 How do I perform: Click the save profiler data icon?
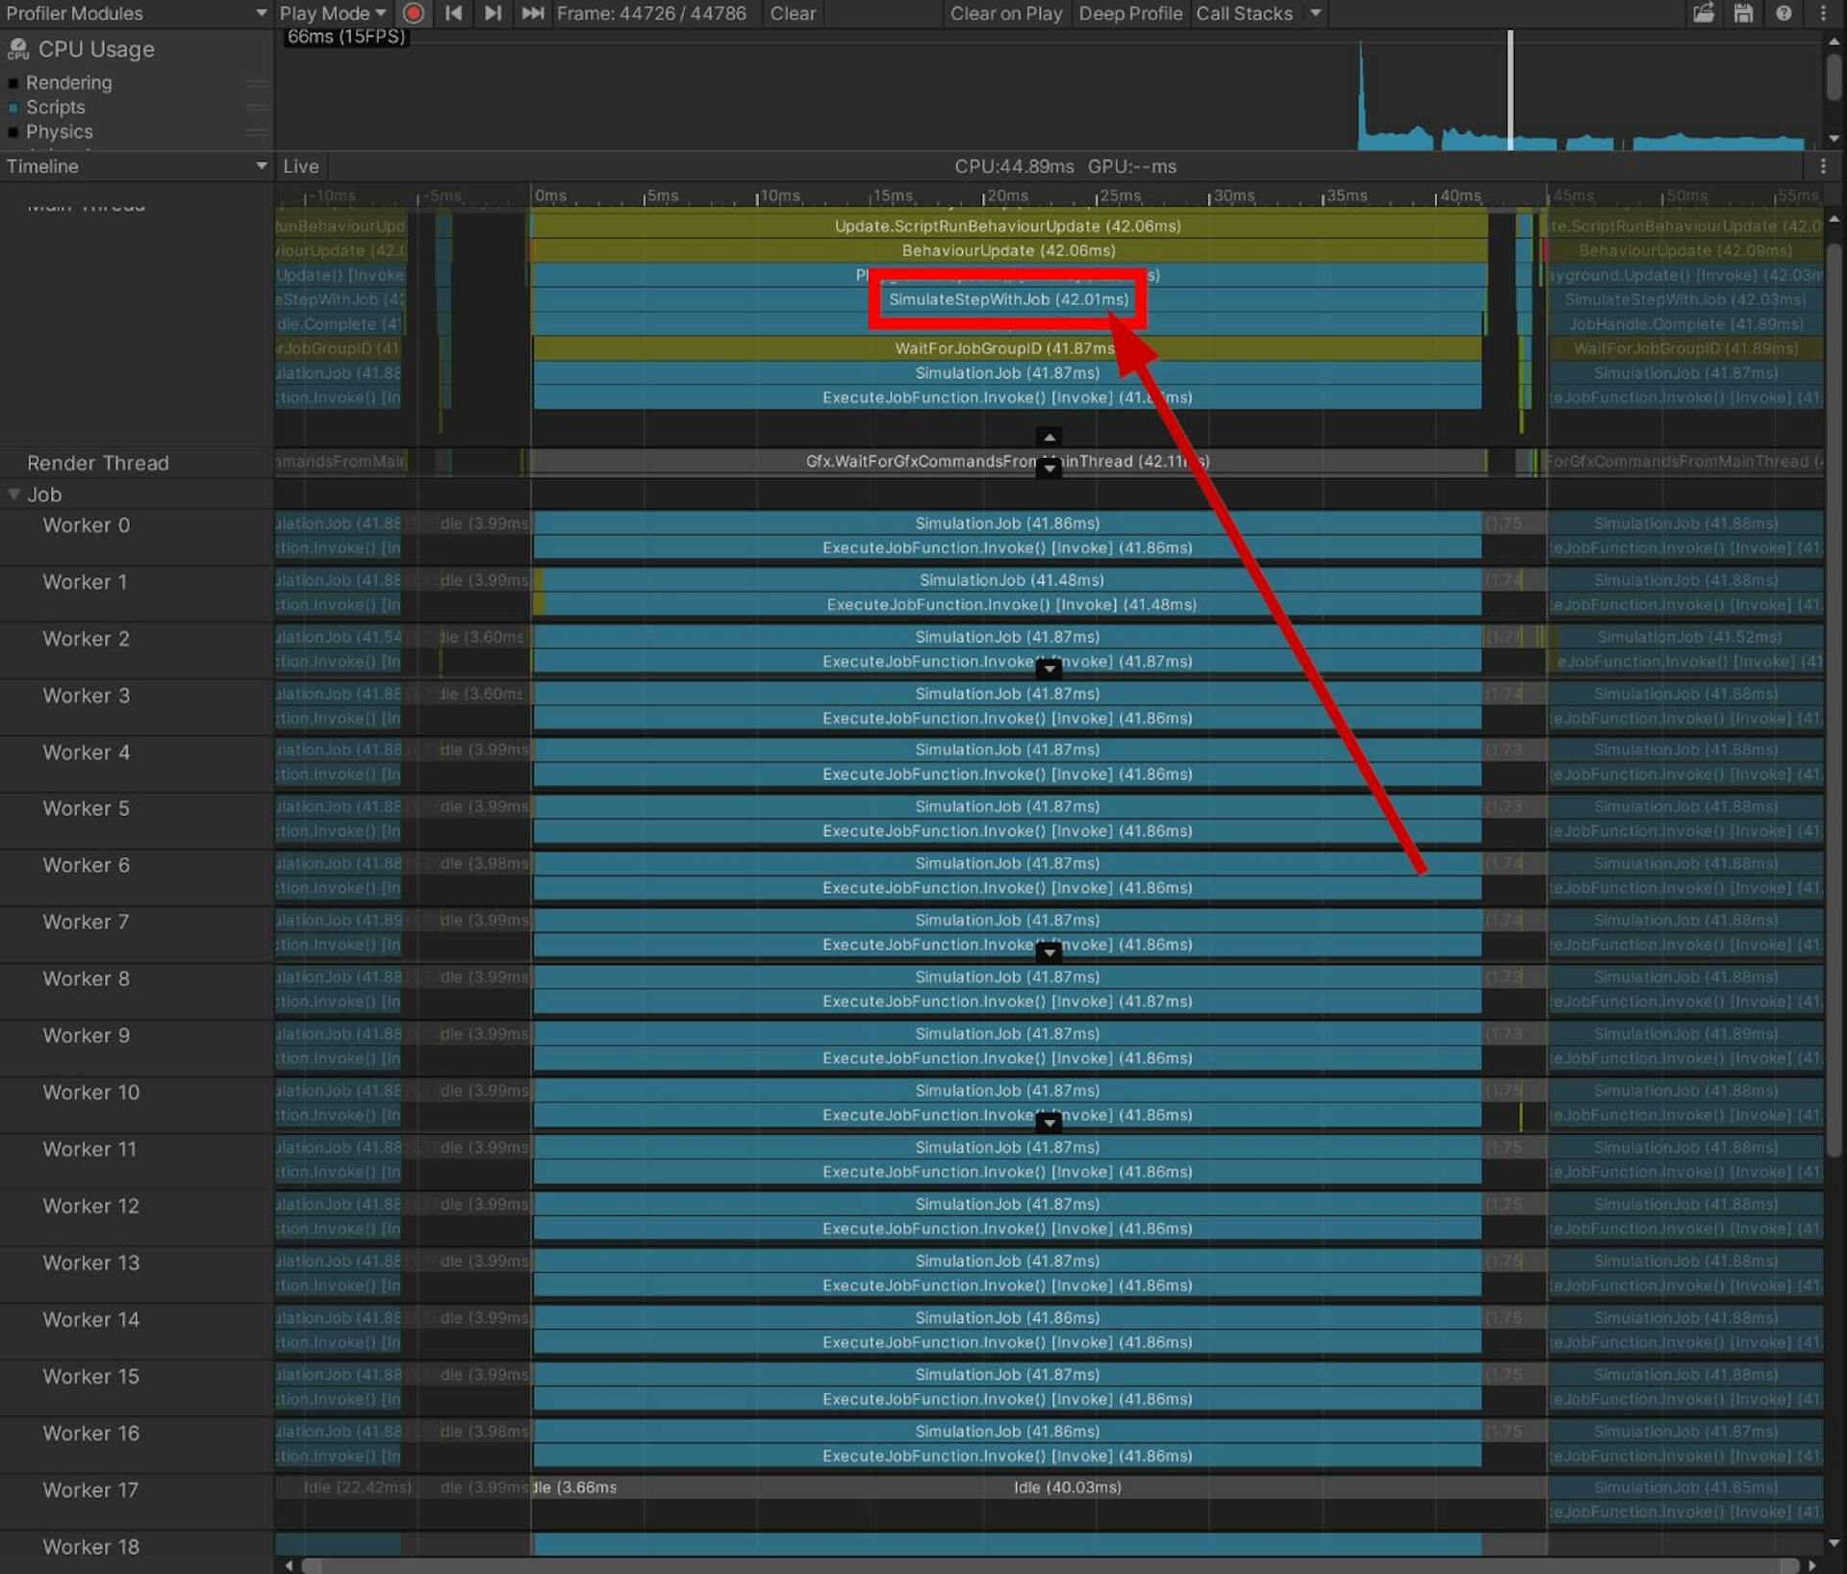coord(1743,13)
